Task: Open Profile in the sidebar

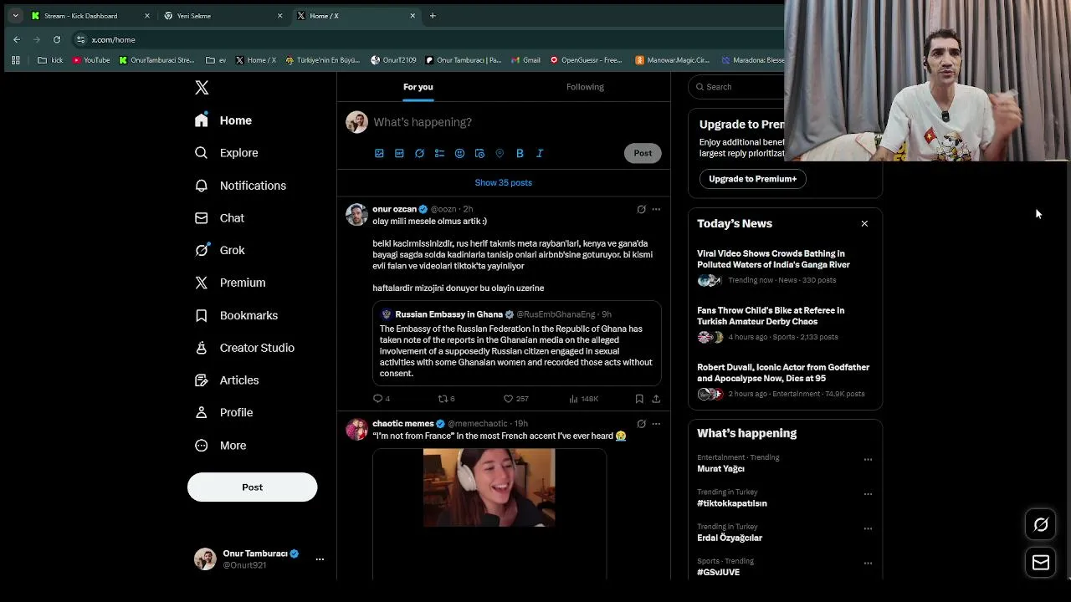Action: coord(224,413)
